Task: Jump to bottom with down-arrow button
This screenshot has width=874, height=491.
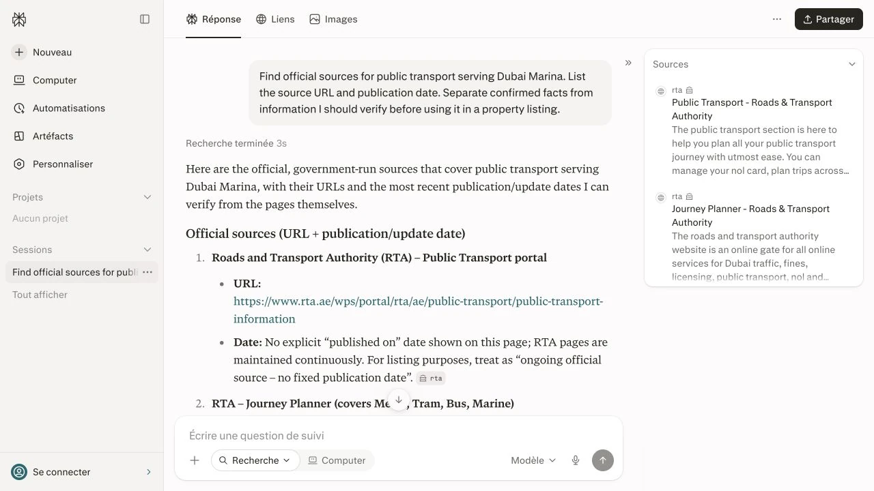Action: coord(399,400)
